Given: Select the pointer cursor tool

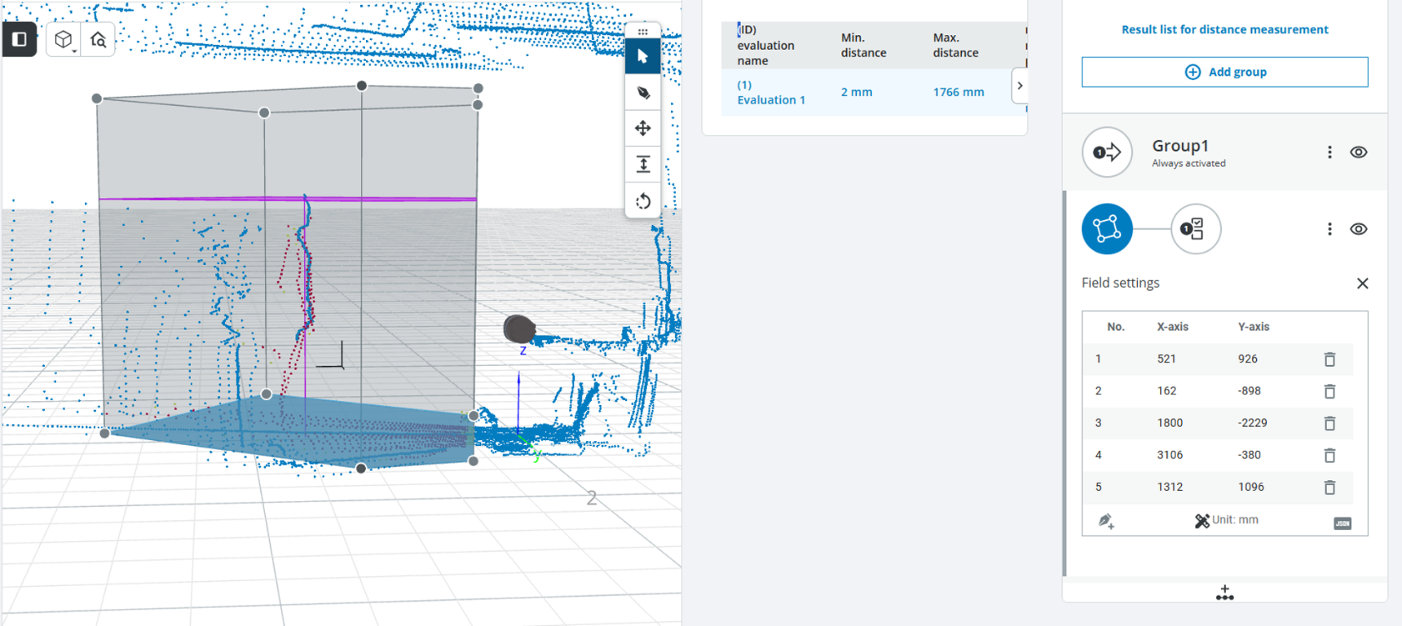Looking at the screenshot, I should 643,56.
